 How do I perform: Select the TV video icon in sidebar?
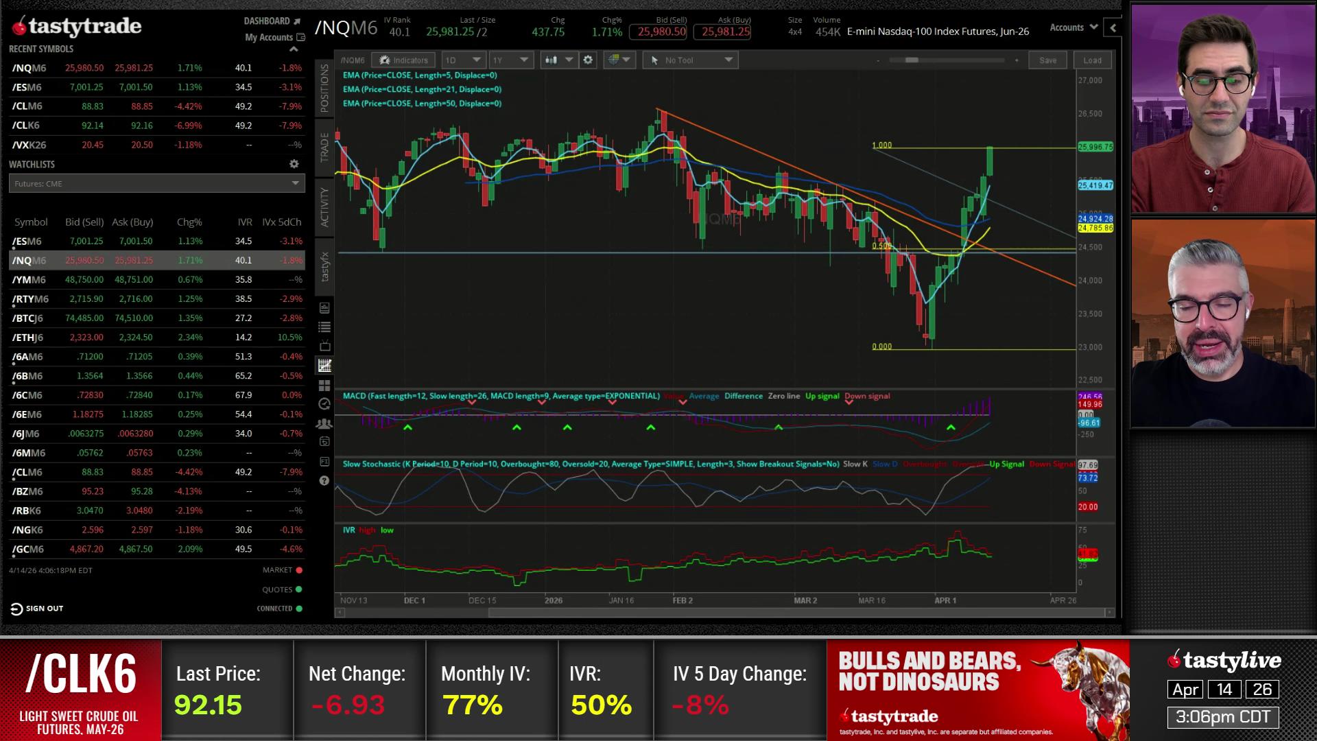pos(324,346)
